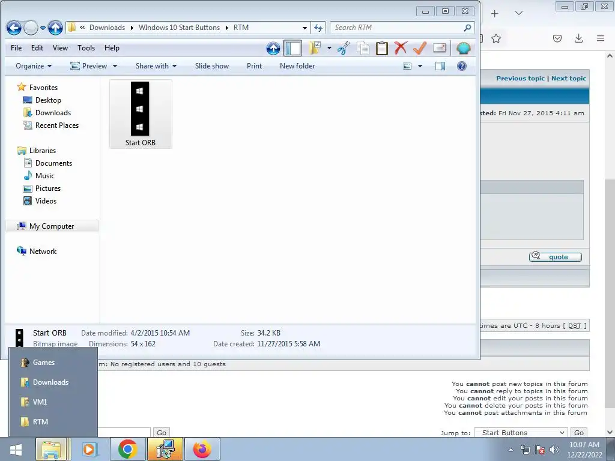Click in the Search RTM field
This screenshot has width=615, height=461.
[x=396, y=28]
